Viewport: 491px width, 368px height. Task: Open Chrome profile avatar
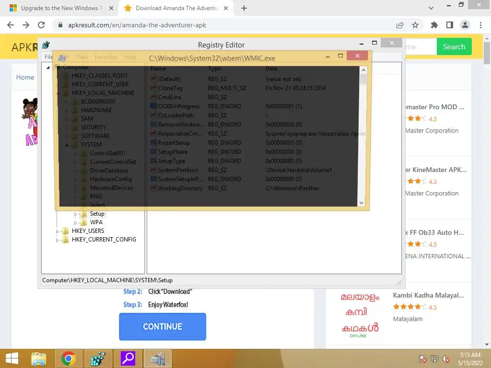[465, 25]
